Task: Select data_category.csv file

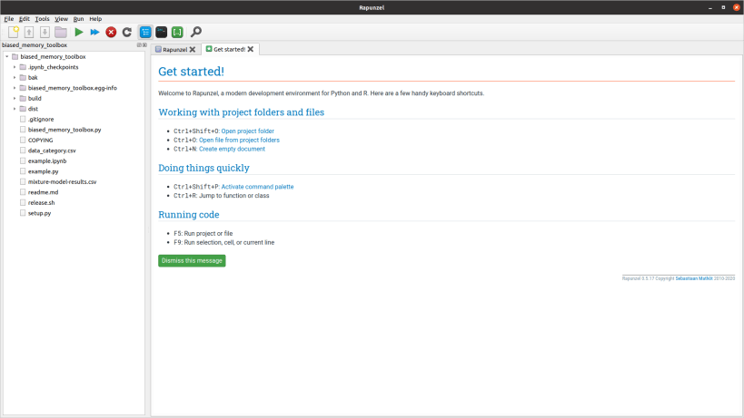Action: click(x=52, y=151)
